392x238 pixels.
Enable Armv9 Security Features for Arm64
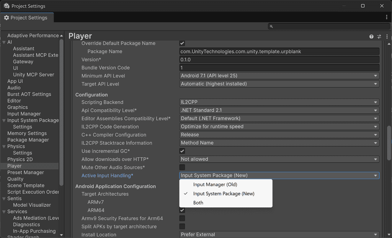click(x=182, y=218)
